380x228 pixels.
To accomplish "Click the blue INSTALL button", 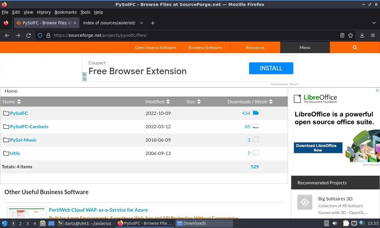I will (x=271, y=68).
